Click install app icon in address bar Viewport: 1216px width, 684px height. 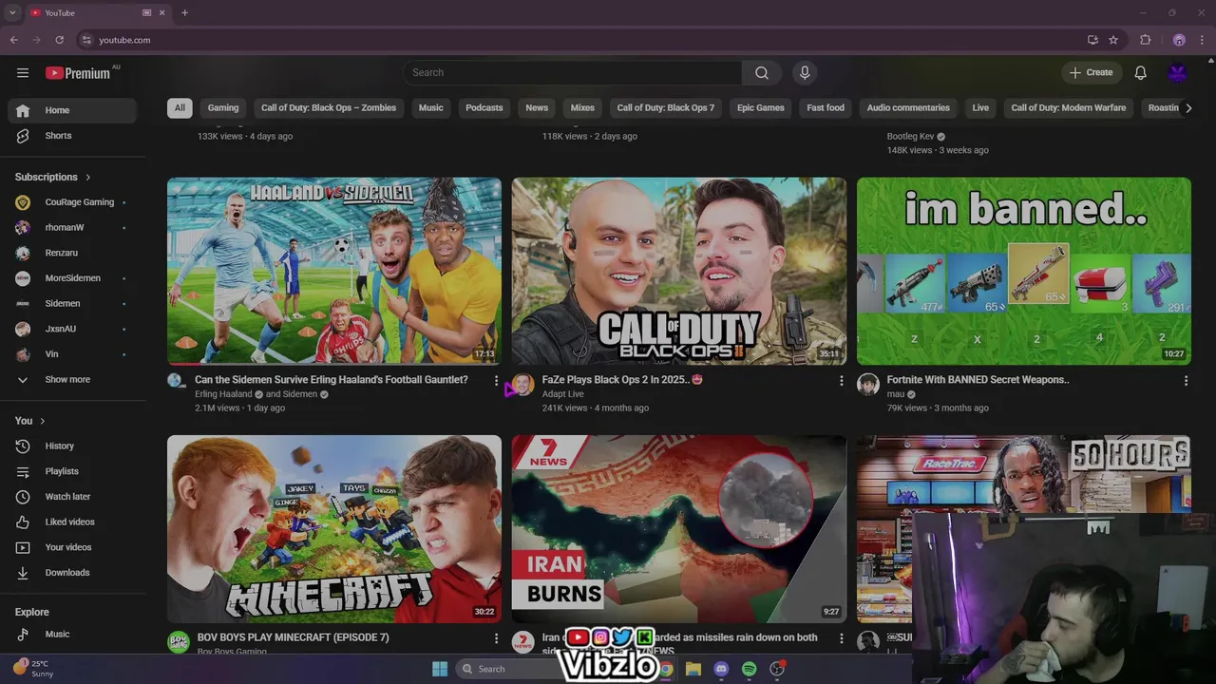pyautogui.click(x=1092, y=40)
